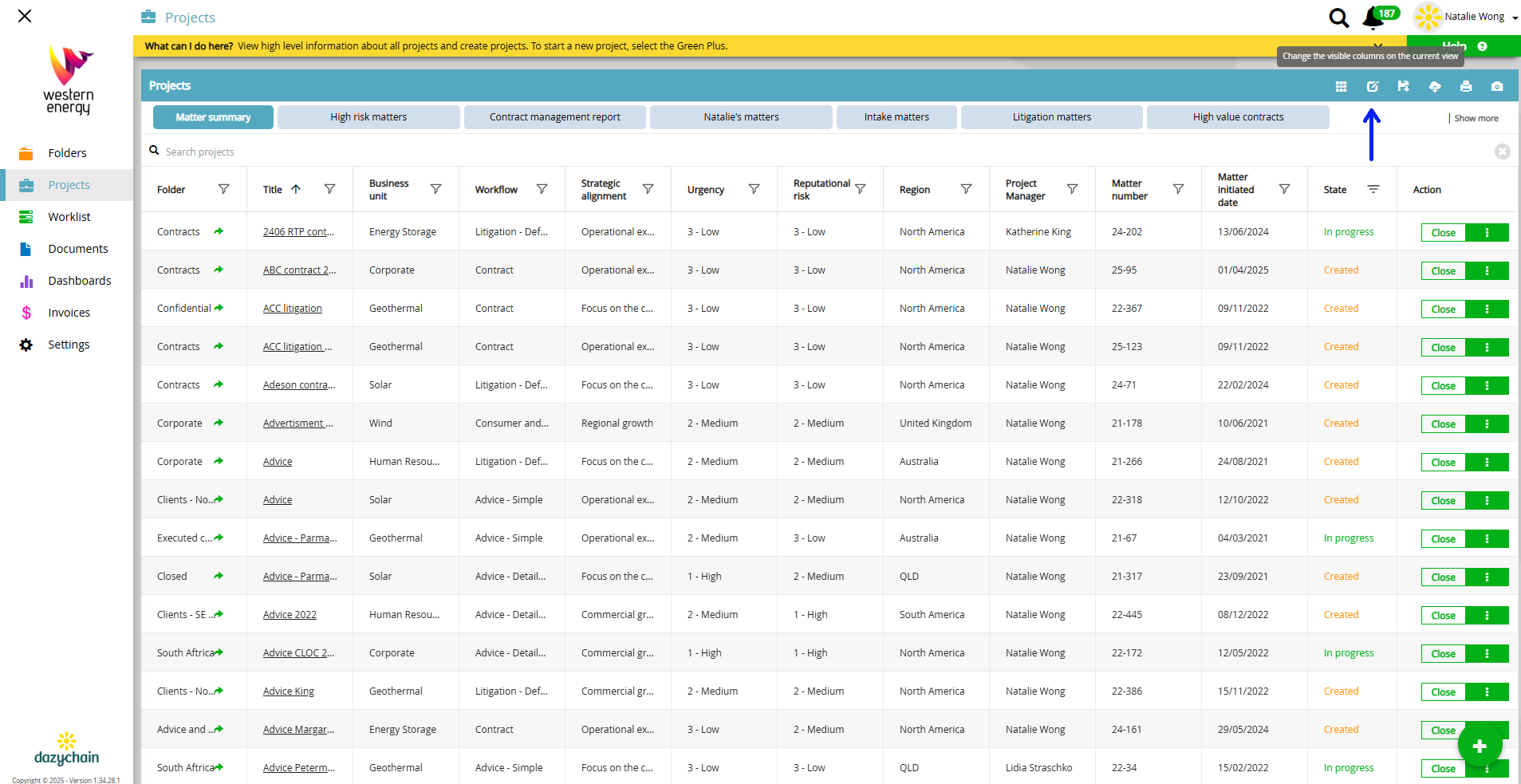Close the ABC contract project row
Viewport: 1521px width, 784px height.
coord(1443,271)
